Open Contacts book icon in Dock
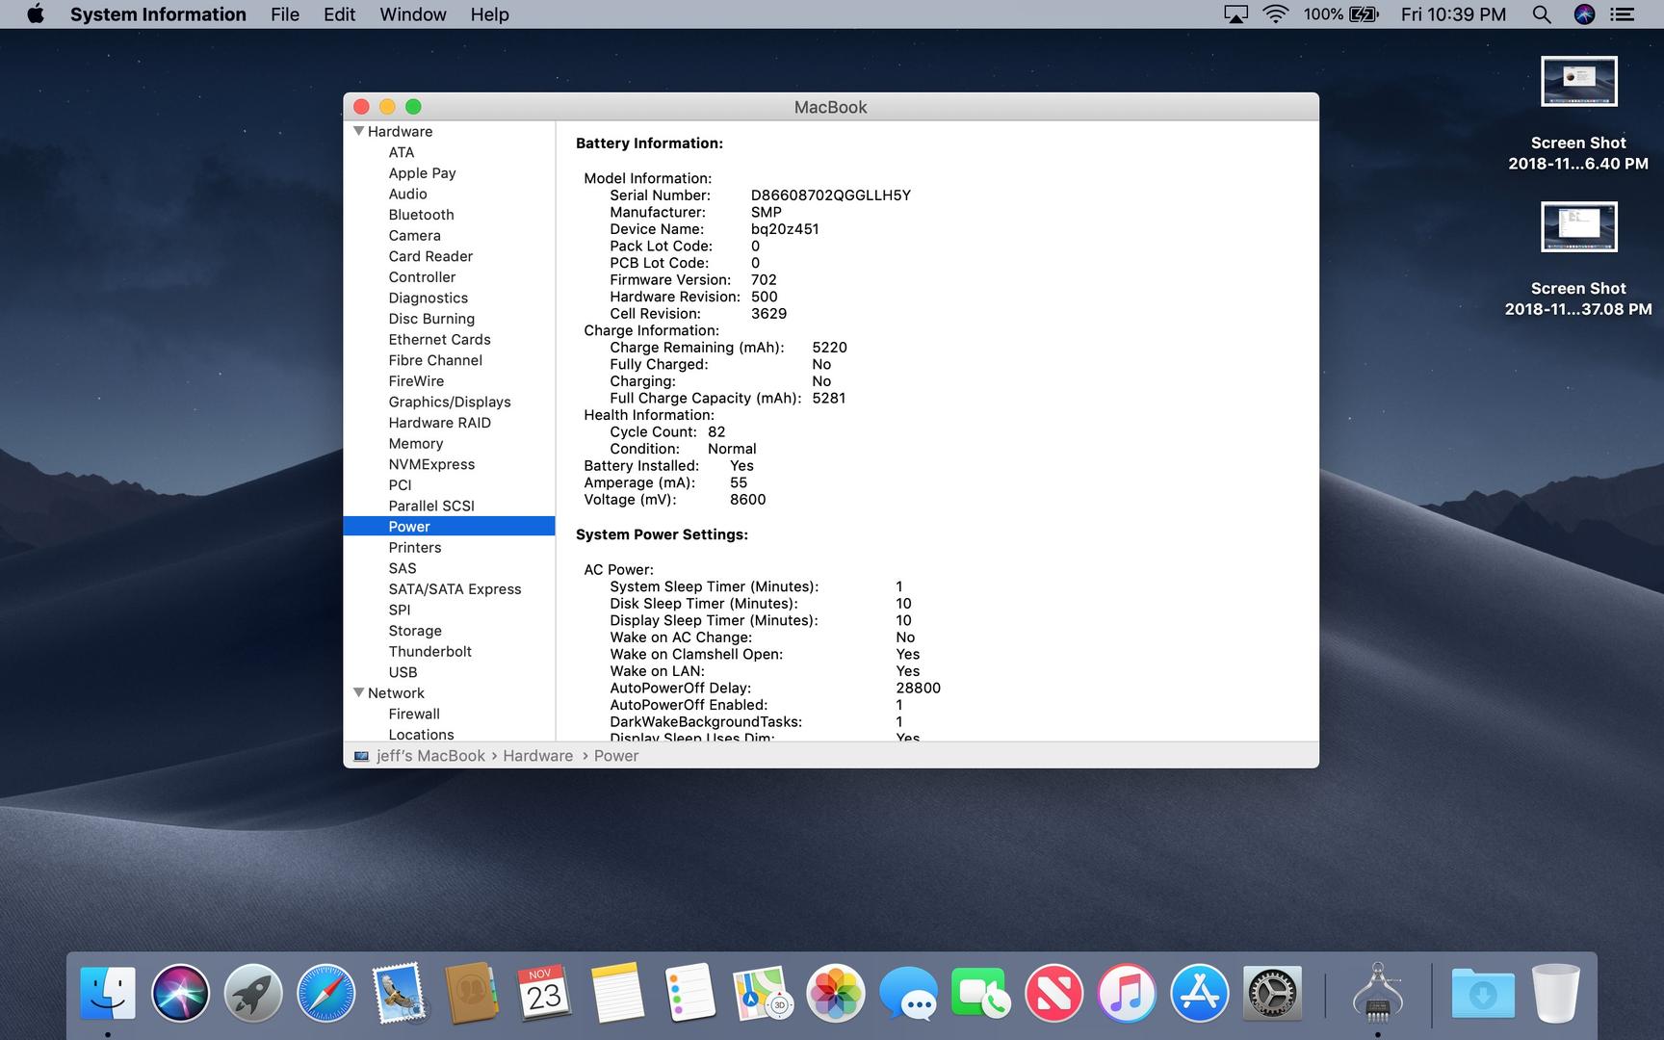1664x1040 pixels. point(471,993)
